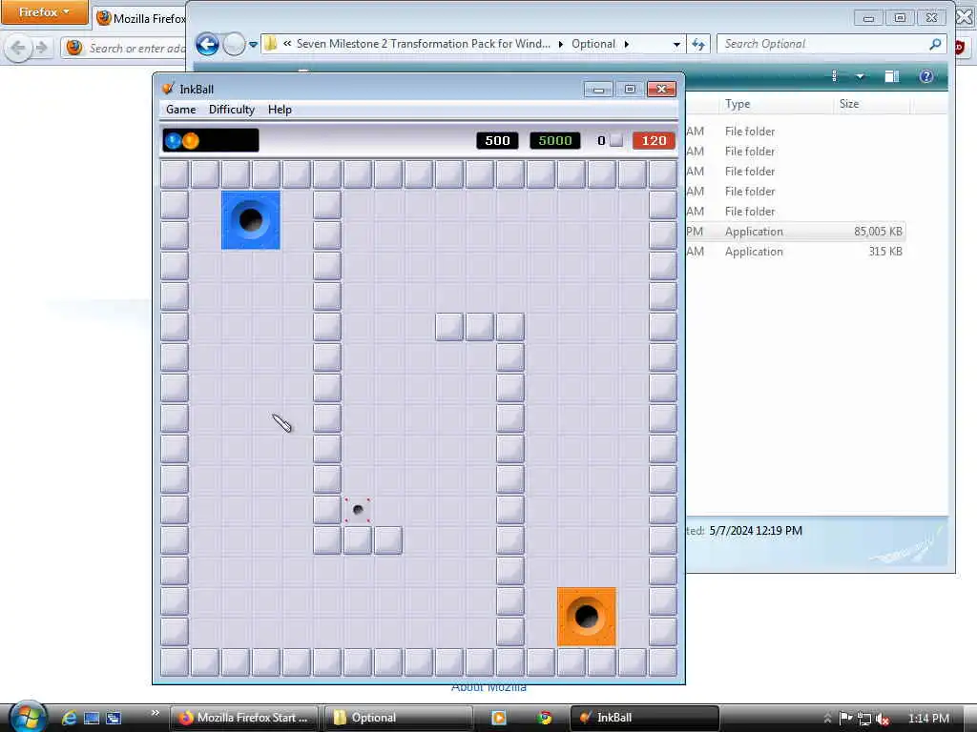Image resolution: width=977 pixels, height=732 pixels.
Task: Click the search magnifier icon
Action: tap(935, 44)
